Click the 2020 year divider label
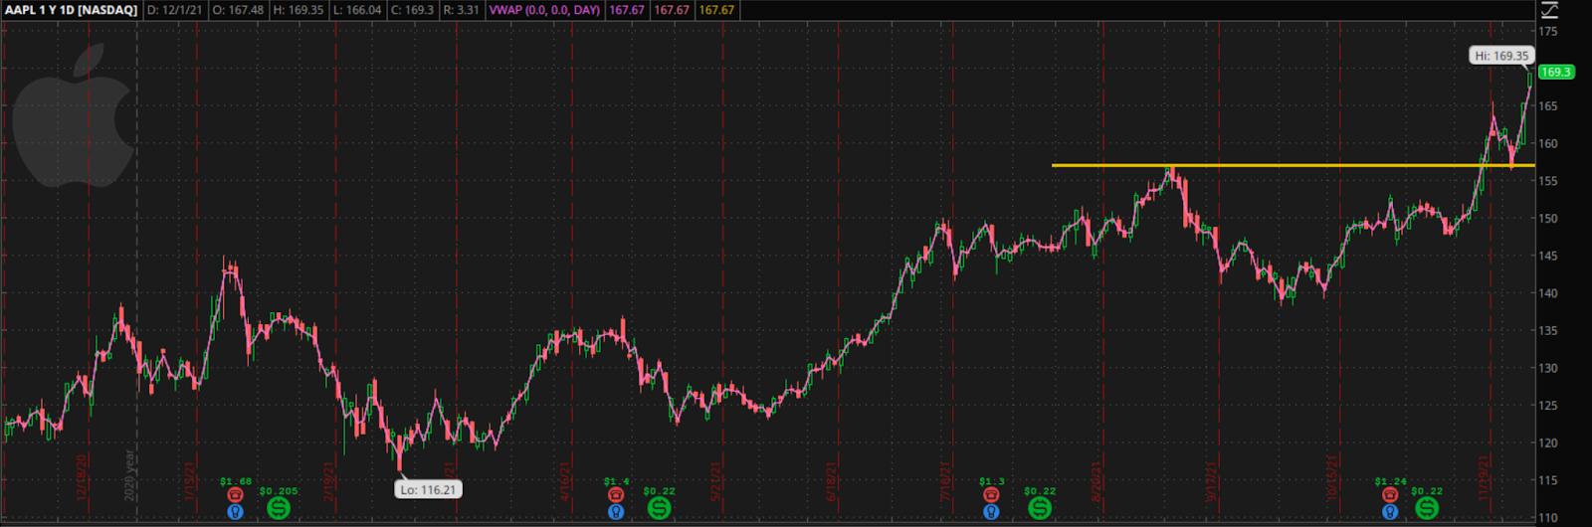 click(129, 475)
